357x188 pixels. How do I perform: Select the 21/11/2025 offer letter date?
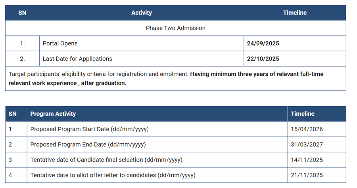(x=307, y=175)
